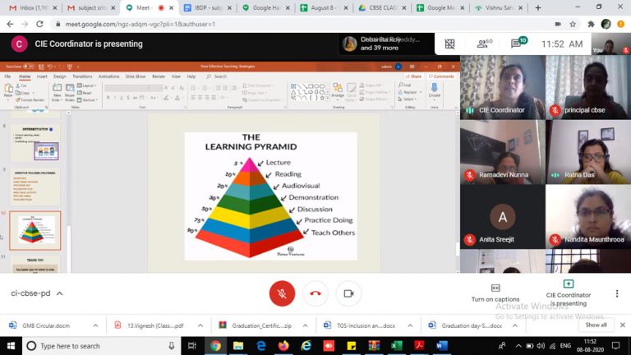The image size is (631, 355).
Task: Open PowerPoint Slide Show ribbon tab
Action: pos(136,76)
